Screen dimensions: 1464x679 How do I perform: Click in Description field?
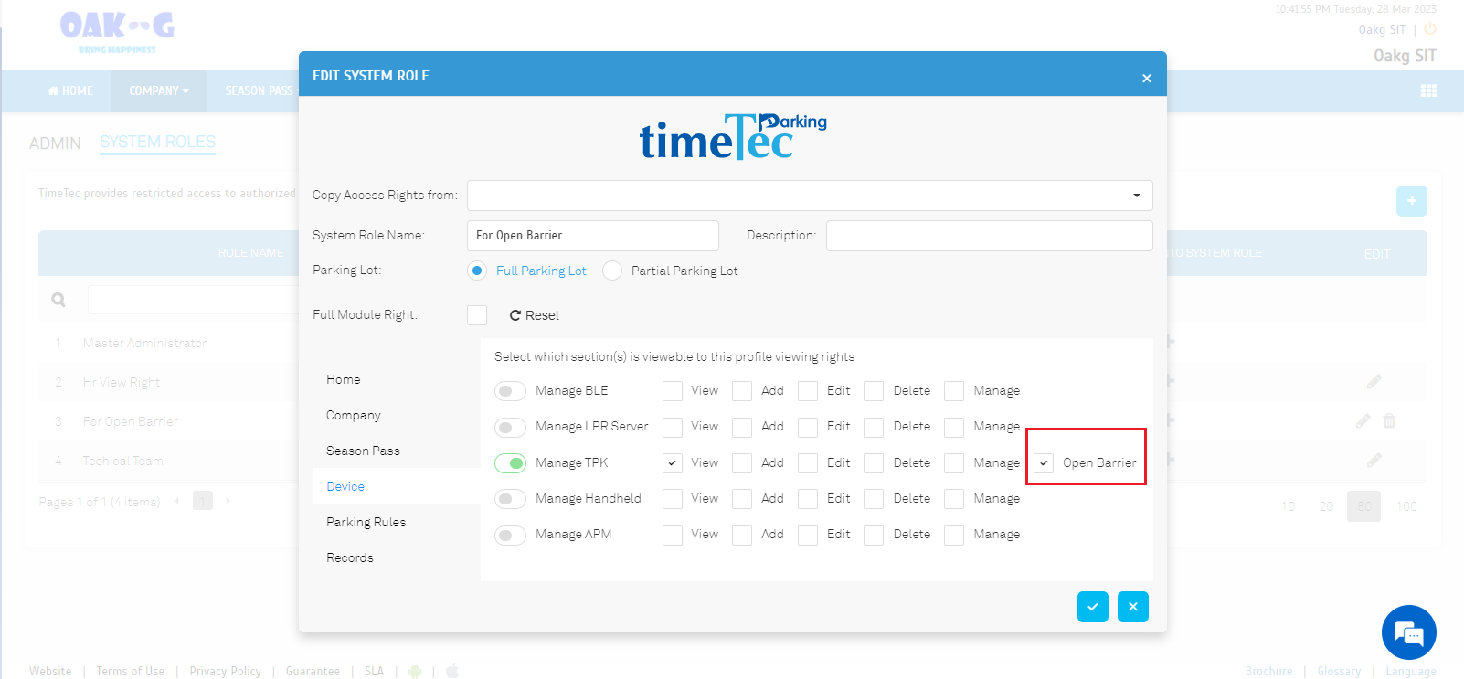[x=990, y=236]
